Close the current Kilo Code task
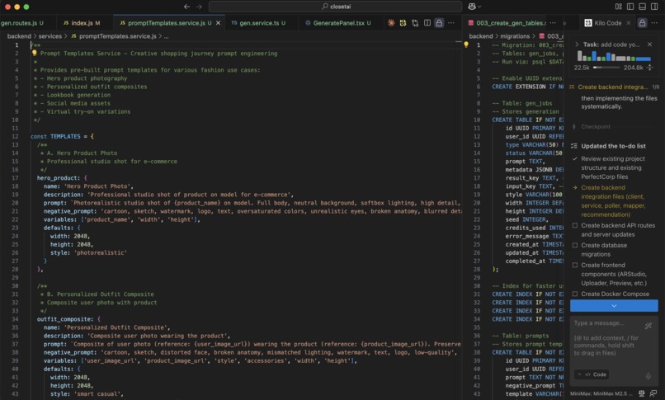665x400 pixels. tap(649, 45)
